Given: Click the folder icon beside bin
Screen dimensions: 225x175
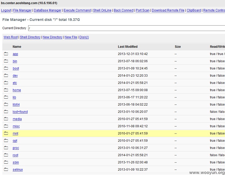Looking at the screenshot, I should [x=6, y=61].
